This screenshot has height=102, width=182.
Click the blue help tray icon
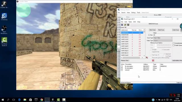153,100
